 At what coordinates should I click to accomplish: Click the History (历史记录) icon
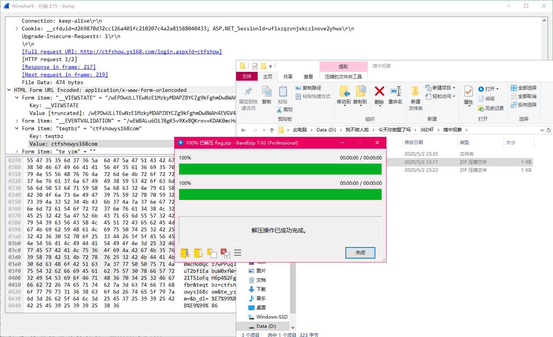click(481, 108)
